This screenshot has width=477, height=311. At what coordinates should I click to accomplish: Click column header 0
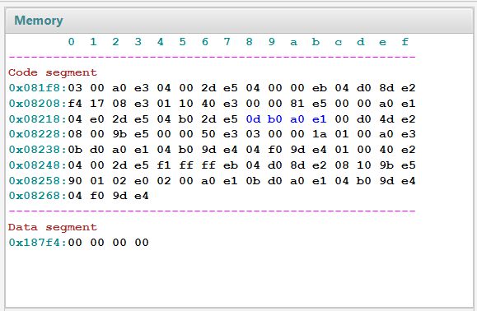coord(71,42)
